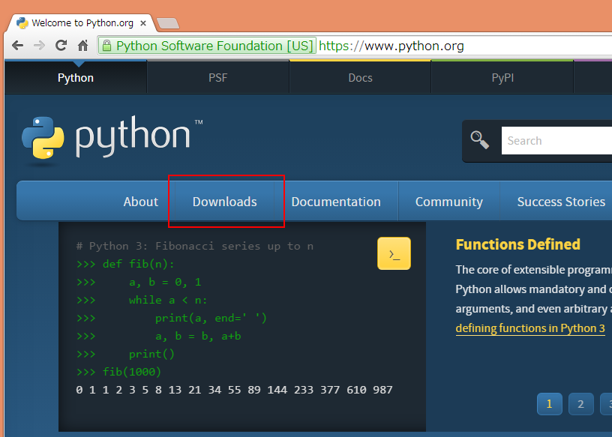Click the browser Back arrow

coord(17,46)
